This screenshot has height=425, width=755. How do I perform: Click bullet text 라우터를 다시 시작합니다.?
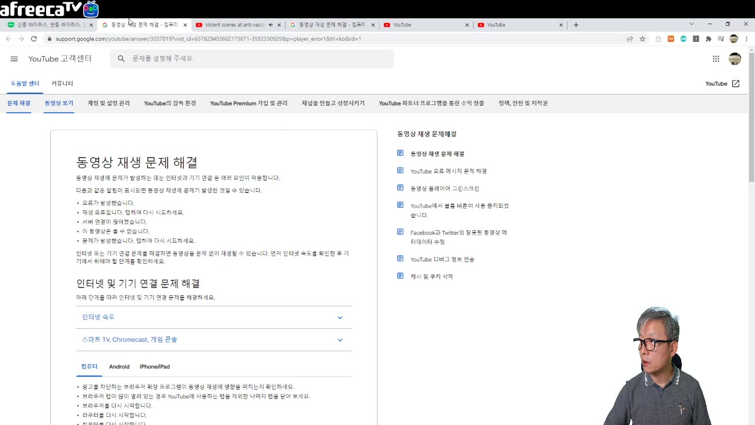(114, 415)
